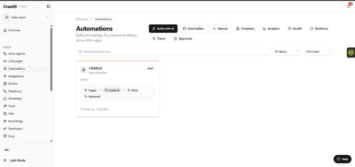Open Resilience view
The height and width of the screenshot is (167, 355).
coord(319,29)
